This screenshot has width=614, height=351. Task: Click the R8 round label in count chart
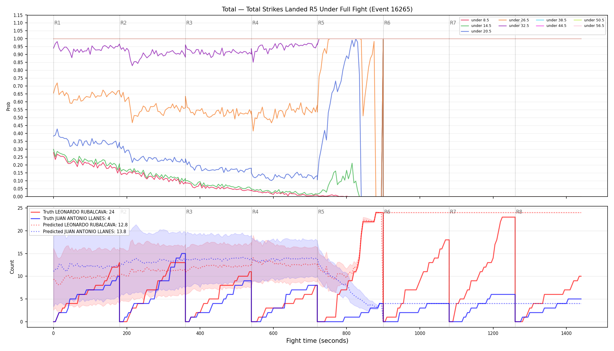point(519,212)
